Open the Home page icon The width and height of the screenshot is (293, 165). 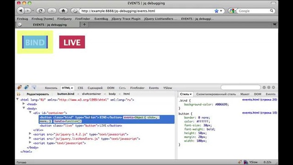[63, 11]
